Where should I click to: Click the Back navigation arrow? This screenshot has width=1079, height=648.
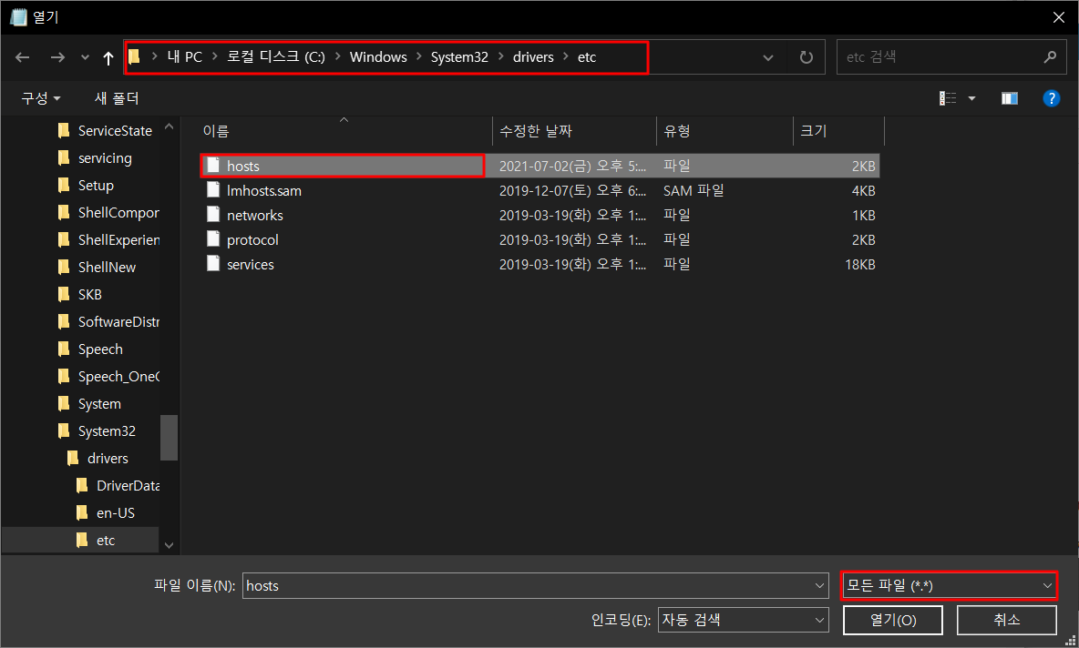click(x=23, y=57)
